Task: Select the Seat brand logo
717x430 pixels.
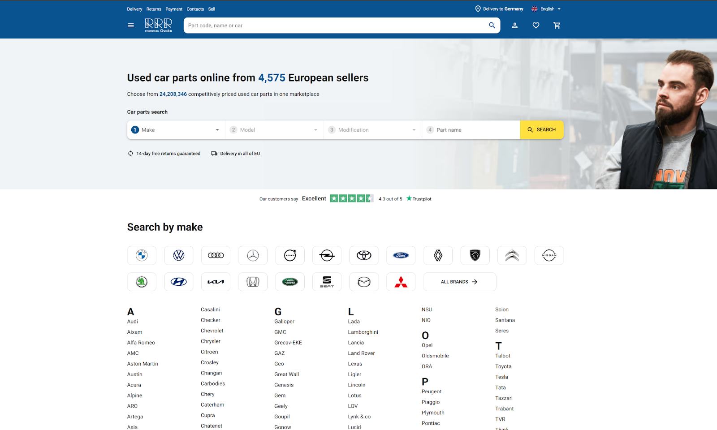Action: coord(327,282)
